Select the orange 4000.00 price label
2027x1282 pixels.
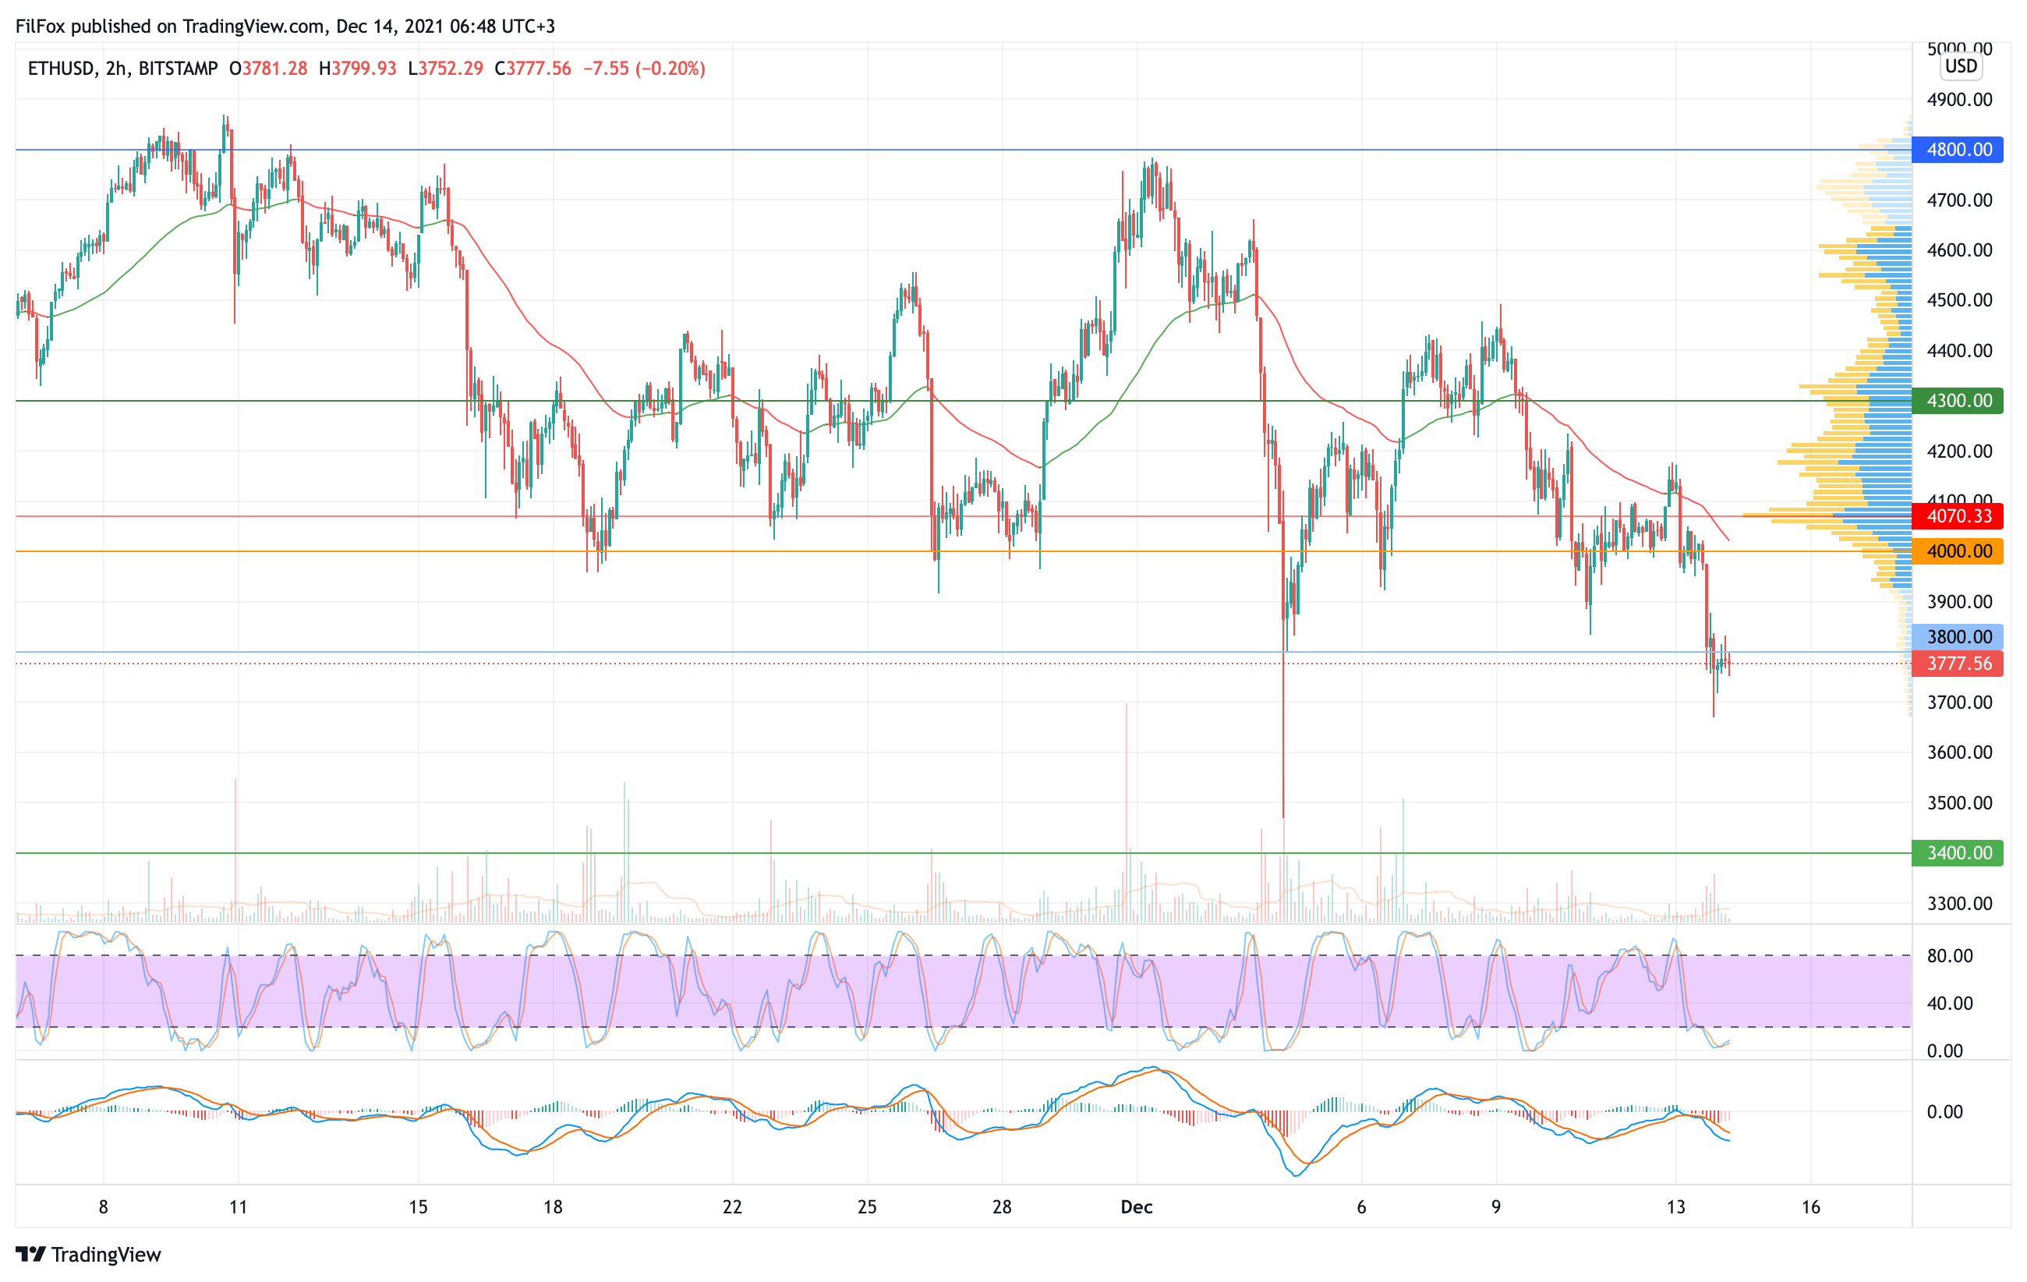click(1958, 551)
